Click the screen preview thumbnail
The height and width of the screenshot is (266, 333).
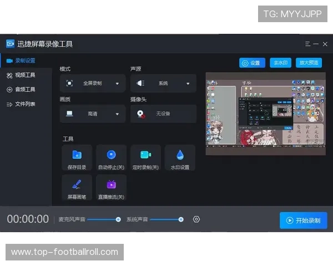[x=265, y=114]
